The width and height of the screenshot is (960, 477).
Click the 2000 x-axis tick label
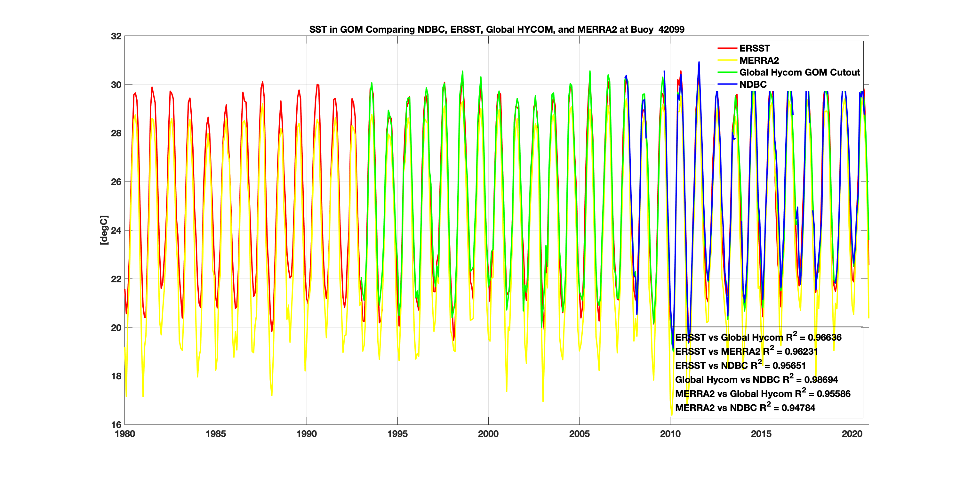[x=488, y=434]
